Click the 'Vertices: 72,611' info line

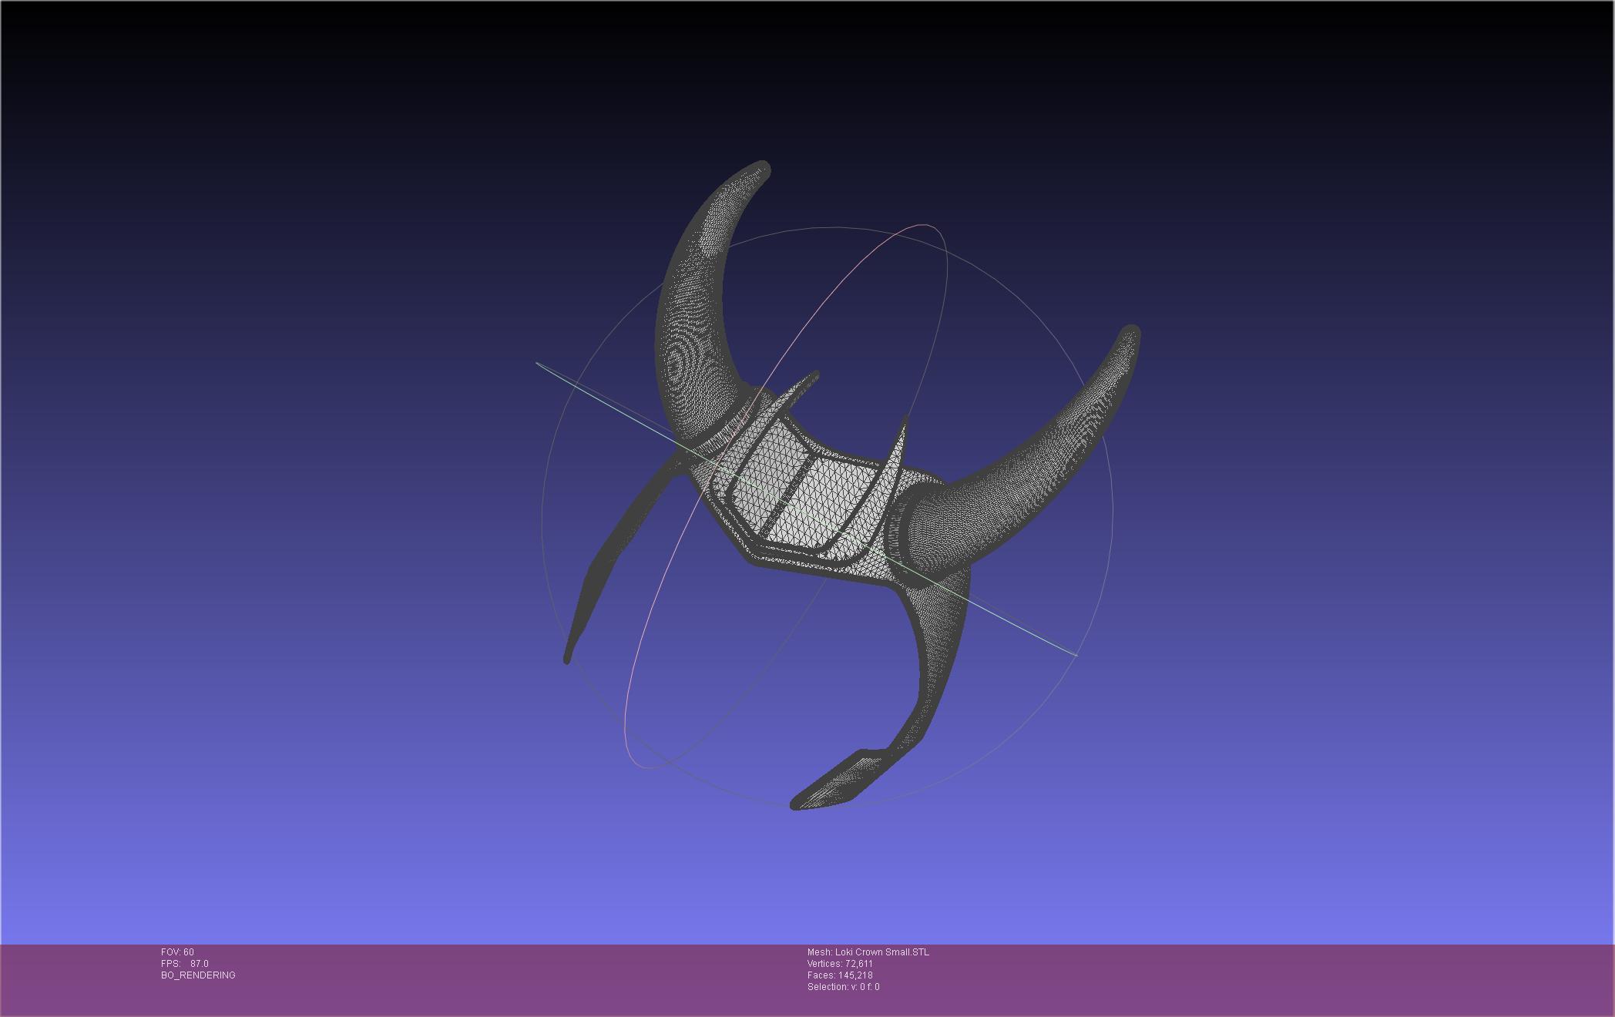(x=840, y=964)
